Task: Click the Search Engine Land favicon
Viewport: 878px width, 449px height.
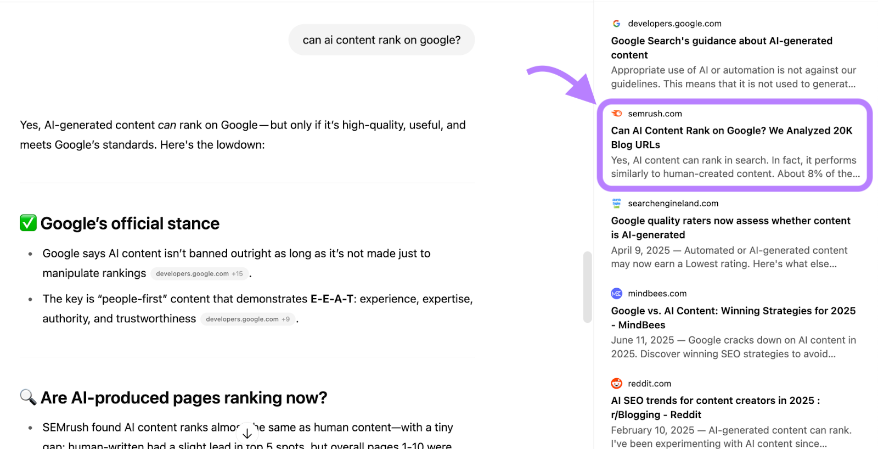Action: 616,203
